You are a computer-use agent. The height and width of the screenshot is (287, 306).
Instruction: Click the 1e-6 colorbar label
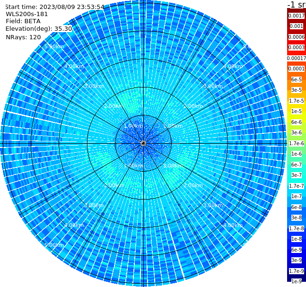pos(297,154)
